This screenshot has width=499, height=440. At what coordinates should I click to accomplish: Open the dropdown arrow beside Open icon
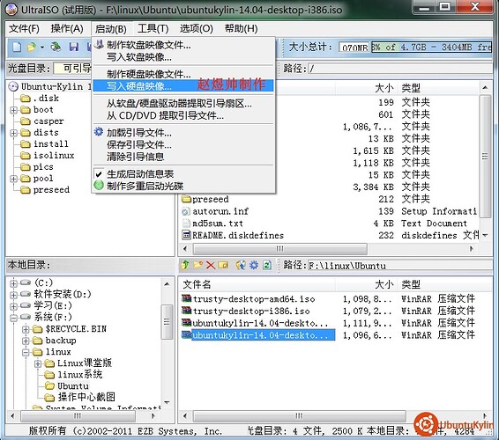(42, 48)
